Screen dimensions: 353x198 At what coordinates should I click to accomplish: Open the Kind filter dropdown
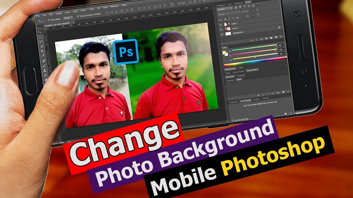pos(225,9)
